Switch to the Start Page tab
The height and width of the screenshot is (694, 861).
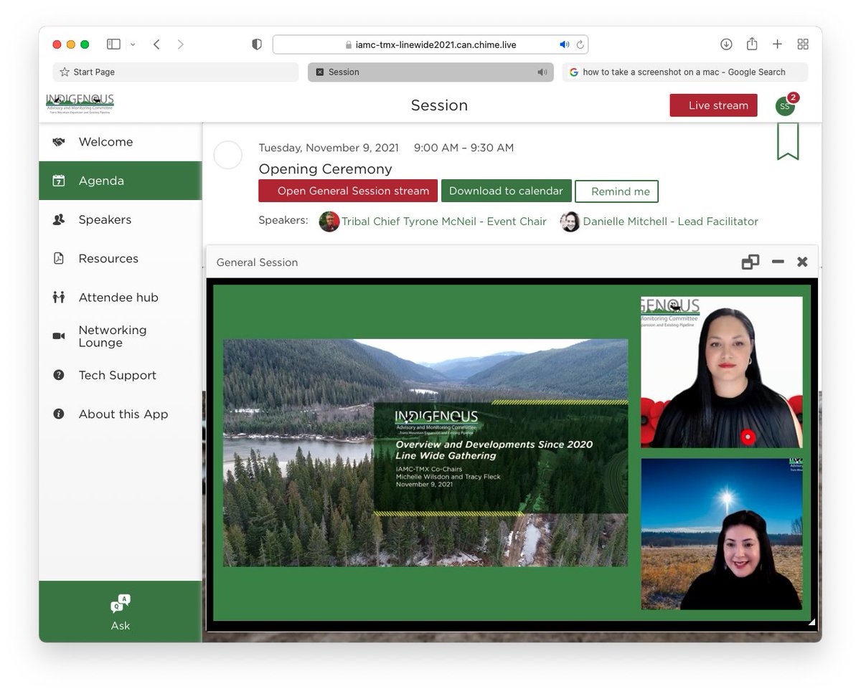pos(175,72)
